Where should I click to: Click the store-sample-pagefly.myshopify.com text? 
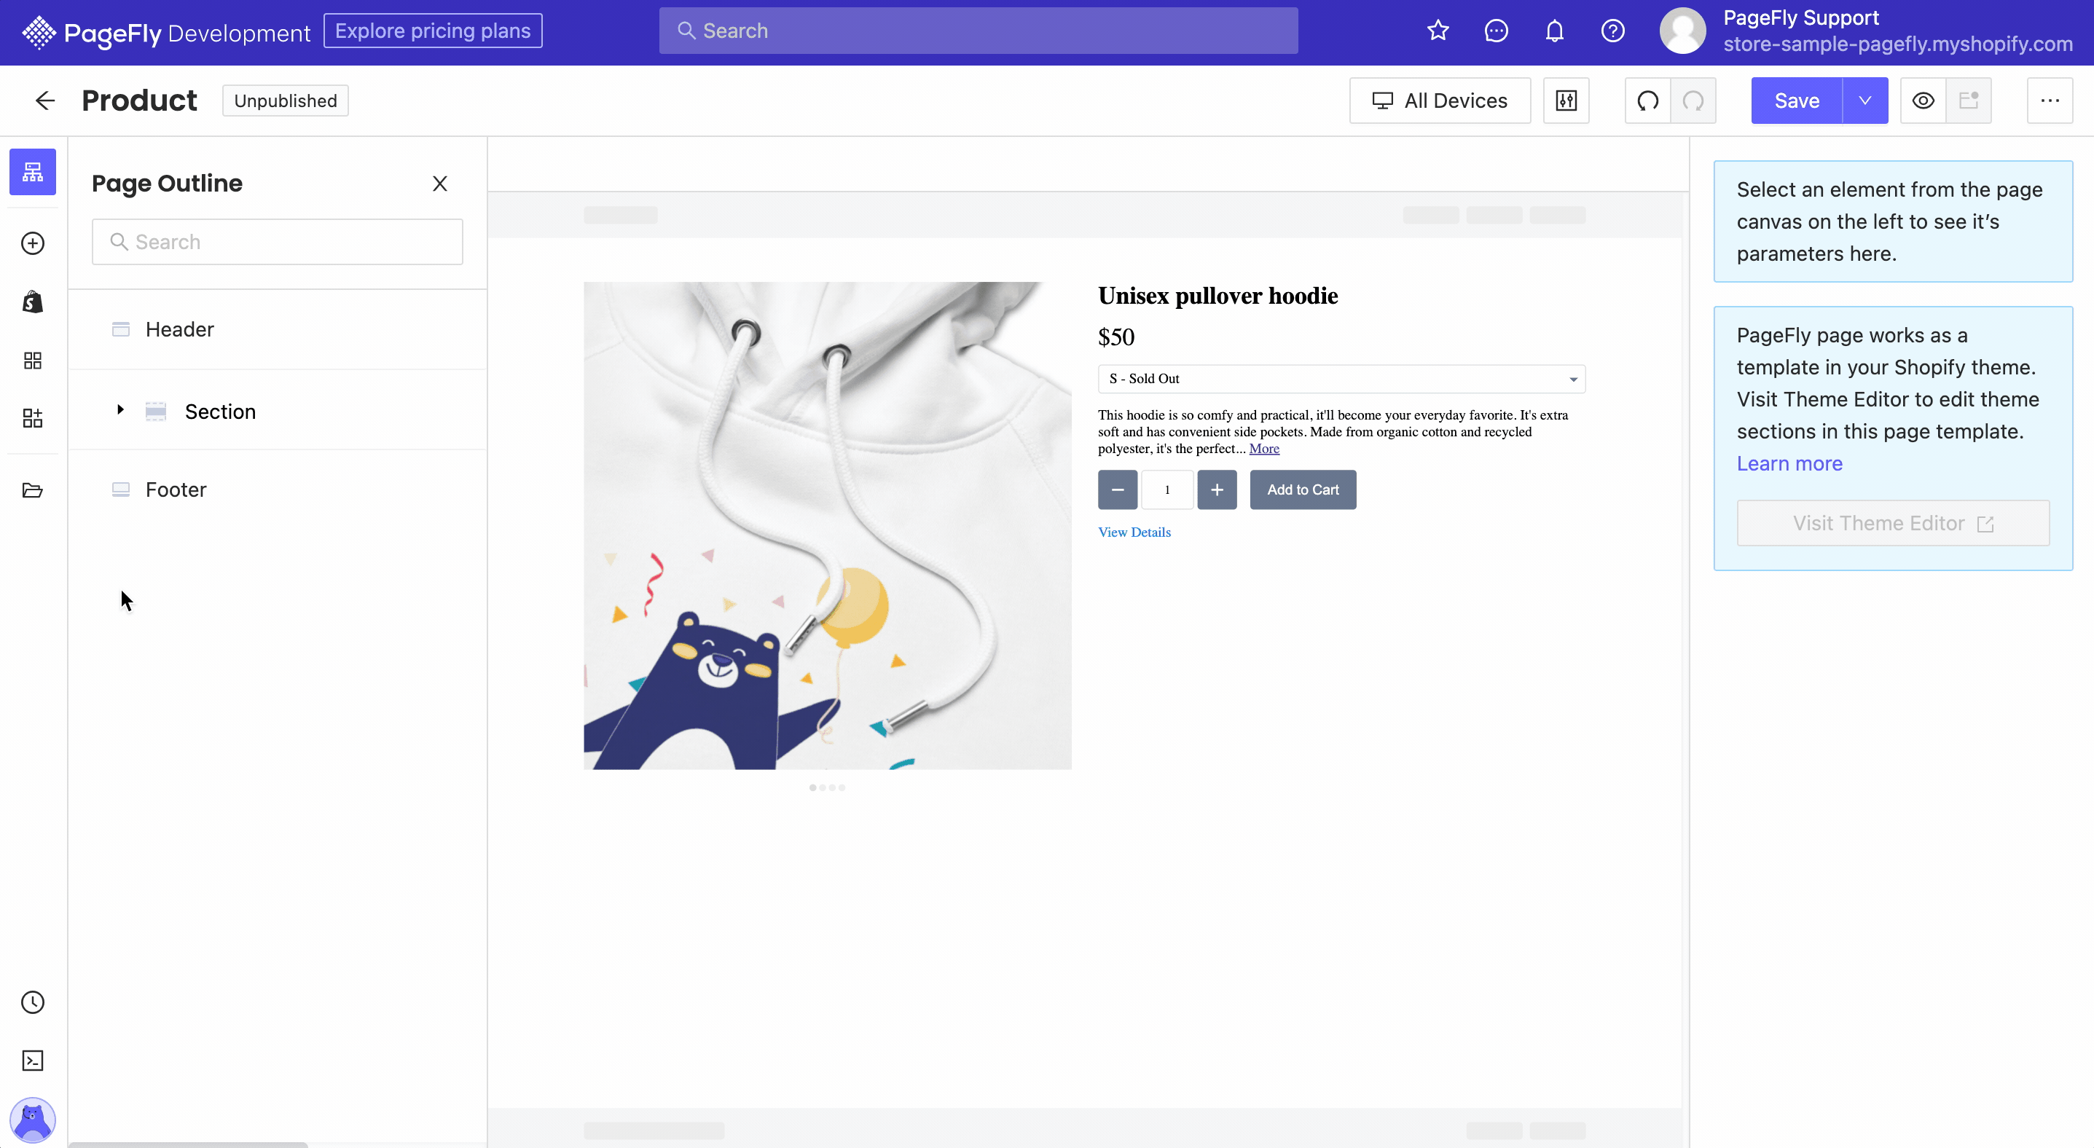[1897, 44]
